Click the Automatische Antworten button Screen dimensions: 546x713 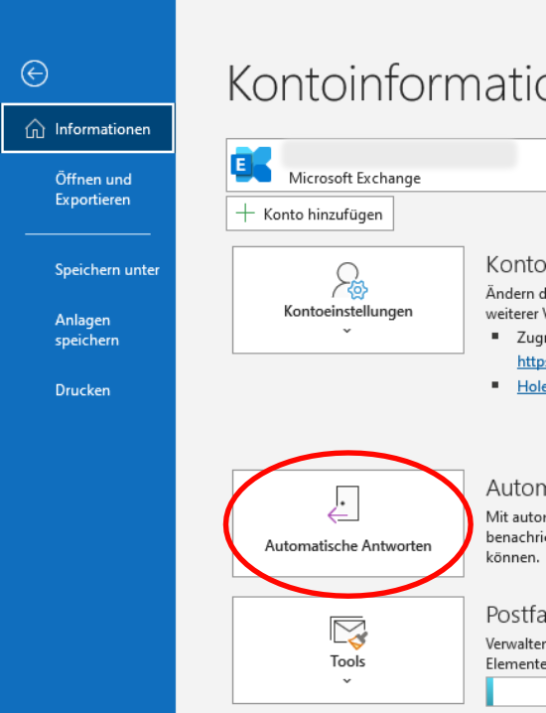pos(348,523)
